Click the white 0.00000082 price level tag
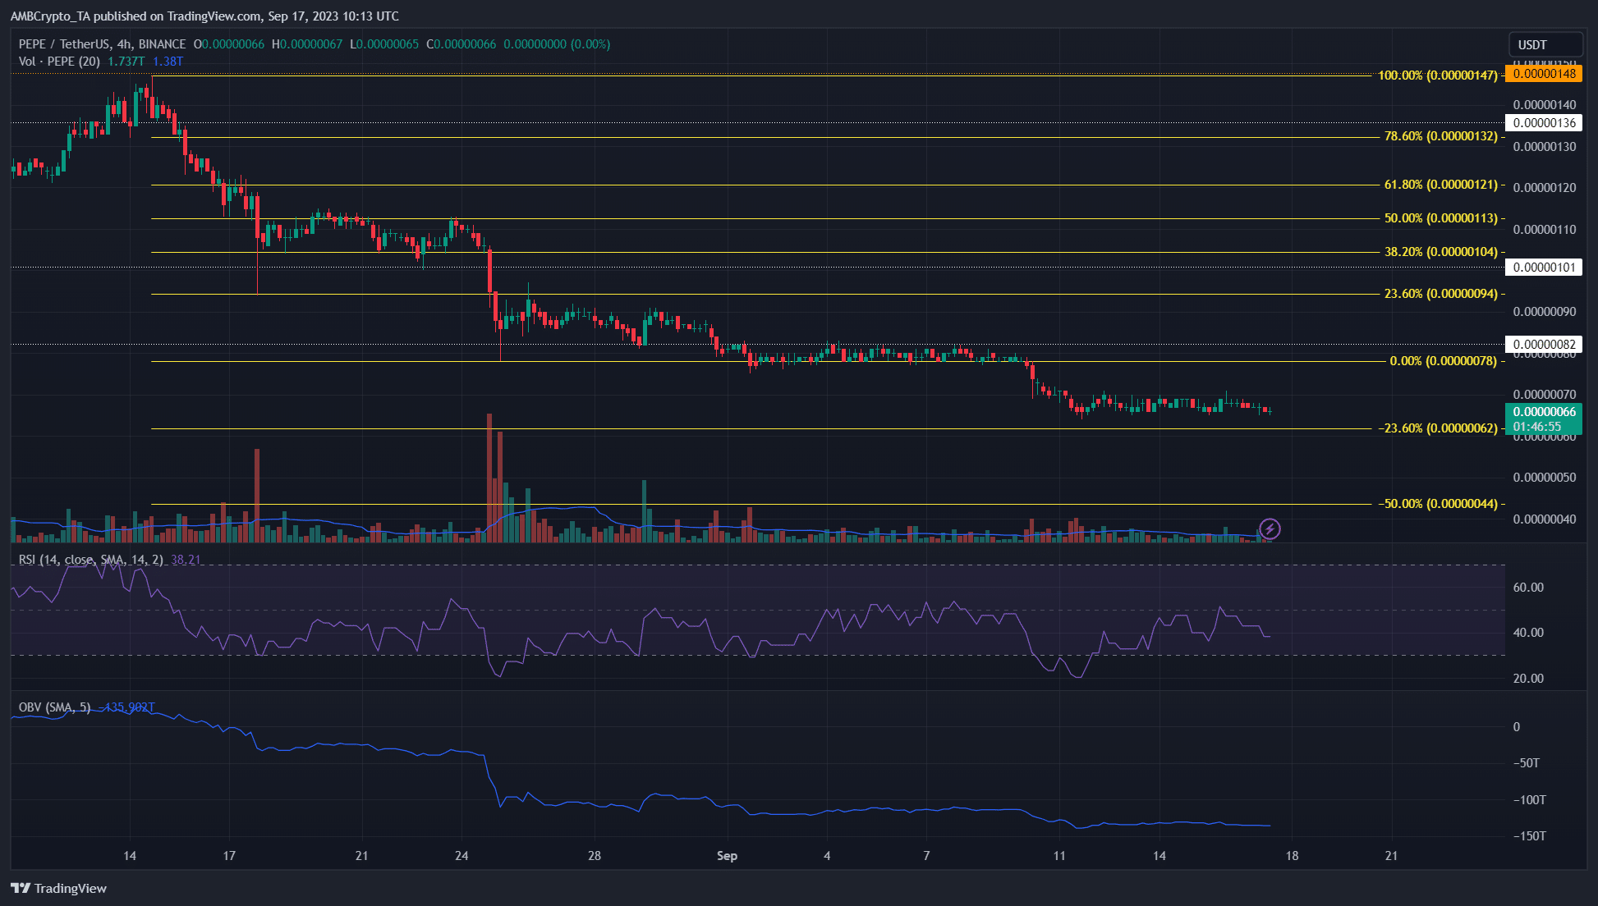 click(1544, 345)
